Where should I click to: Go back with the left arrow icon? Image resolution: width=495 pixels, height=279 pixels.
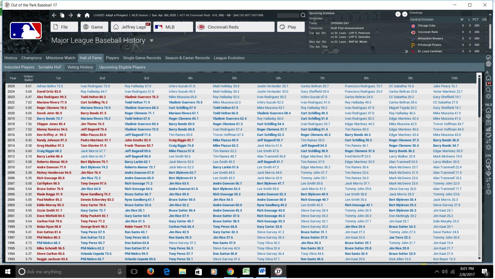[54, 15]
